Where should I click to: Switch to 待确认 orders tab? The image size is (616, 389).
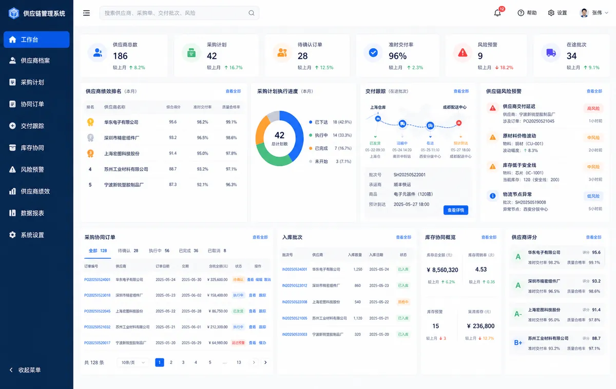tap(128, 250)
